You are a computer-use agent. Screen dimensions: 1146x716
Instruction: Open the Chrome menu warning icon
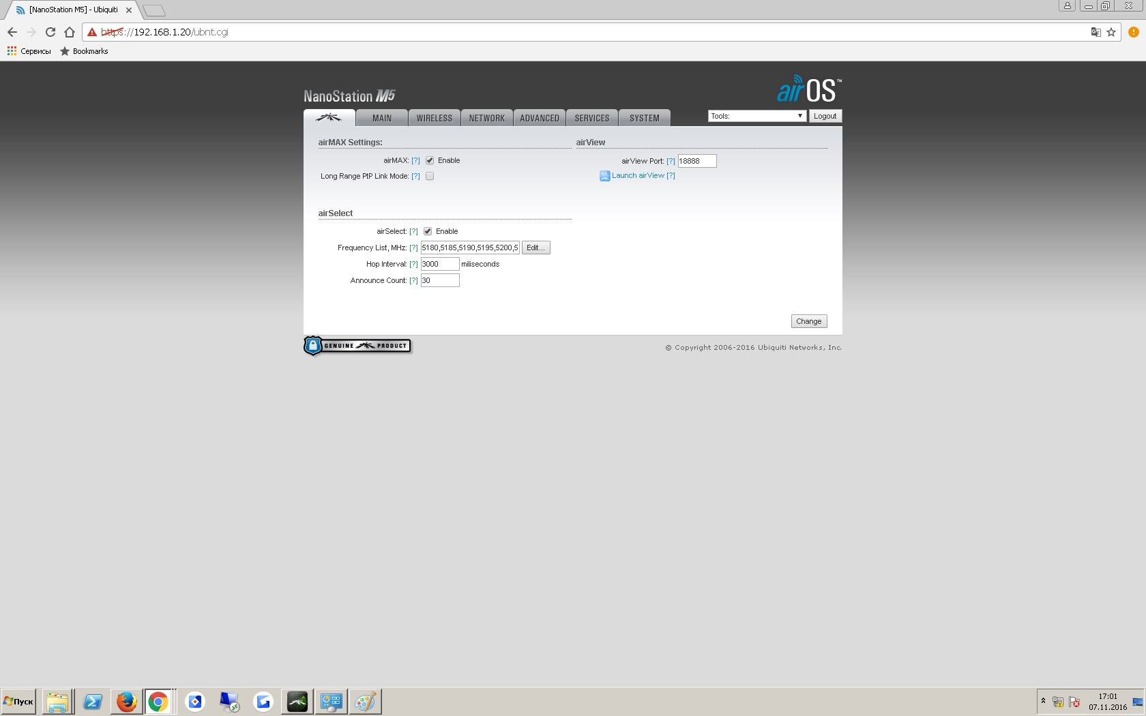(1134, 32)
